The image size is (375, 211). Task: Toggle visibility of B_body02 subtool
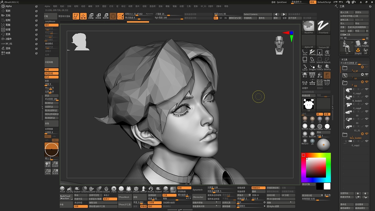pos(367,97)
